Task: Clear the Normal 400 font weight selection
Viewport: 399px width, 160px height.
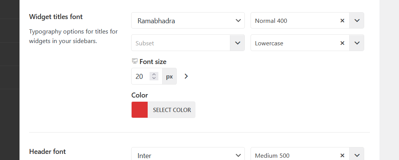Action: click(x=342, y=21)
